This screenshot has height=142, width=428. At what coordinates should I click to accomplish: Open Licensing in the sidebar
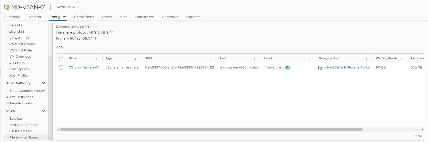(x=17, y=32)
